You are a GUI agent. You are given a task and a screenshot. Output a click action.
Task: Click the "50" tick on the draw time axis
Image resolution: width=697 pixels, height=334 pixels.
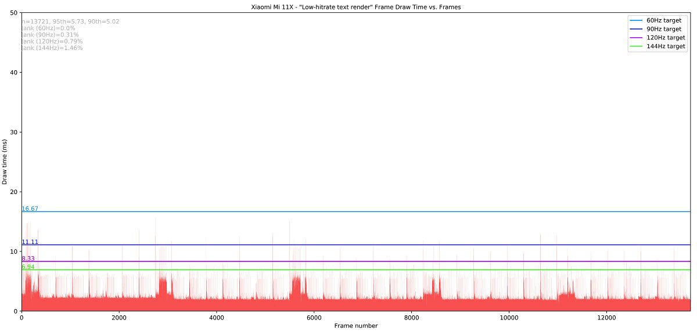14,13
